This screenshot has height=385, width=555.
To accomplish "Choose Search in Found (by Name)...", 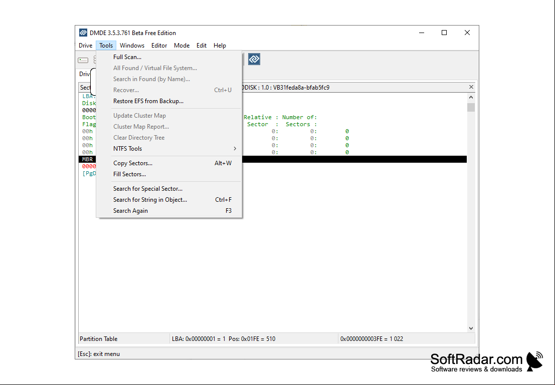I will (x=169, y=79).
